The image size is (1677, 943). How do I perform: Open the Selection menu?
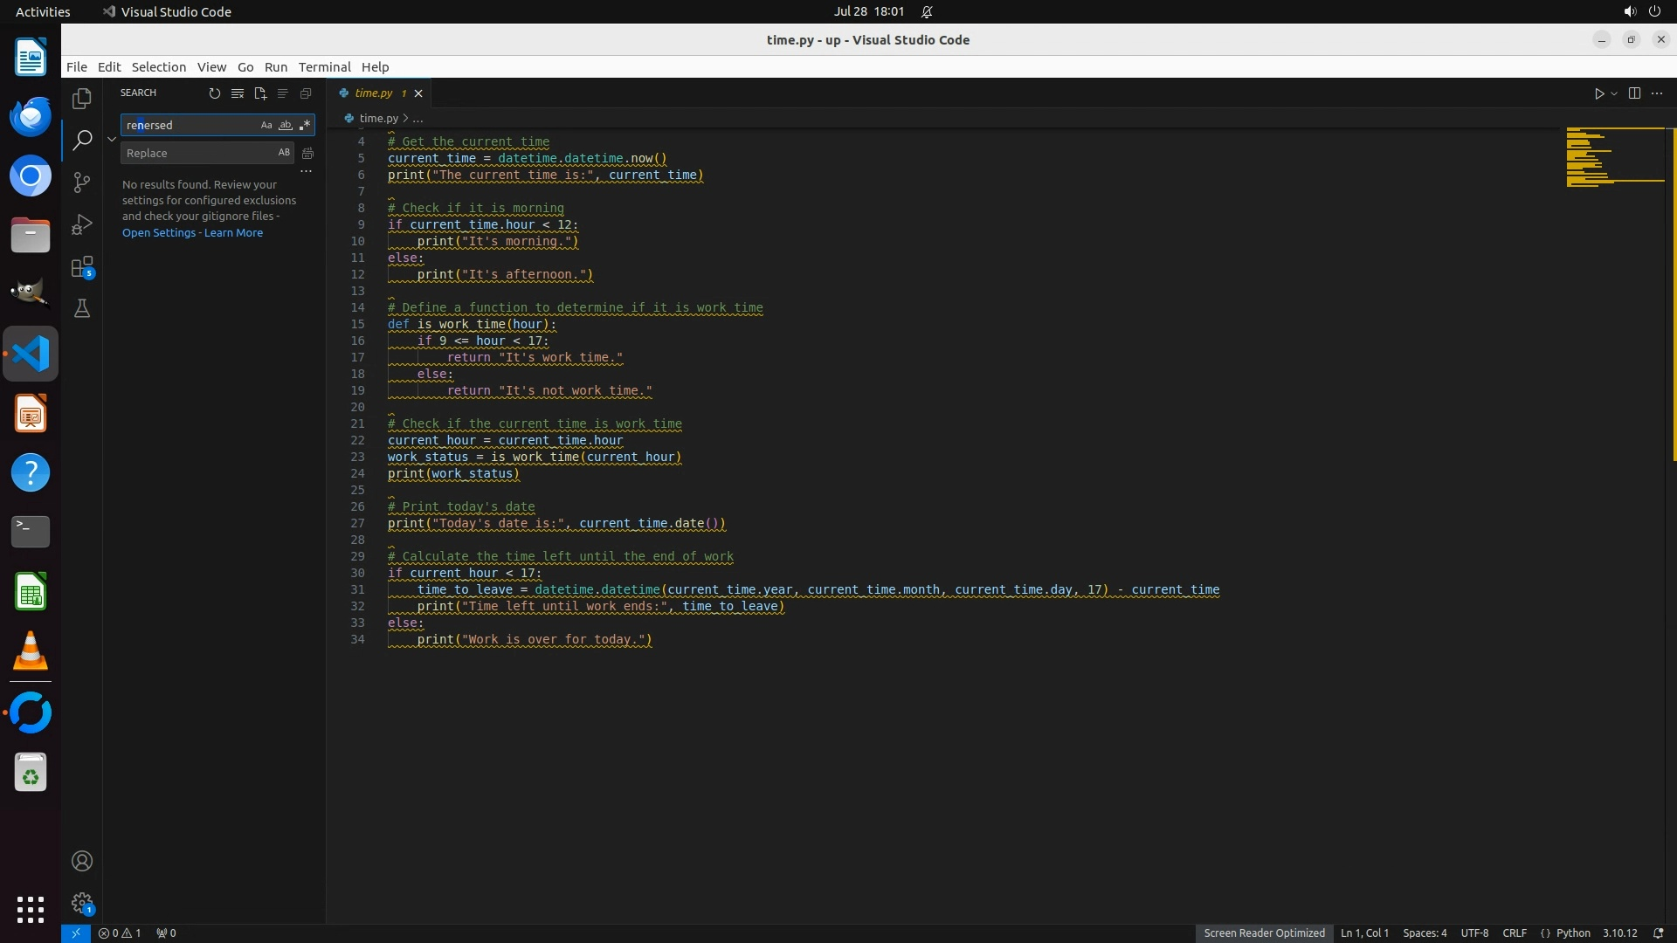158,67
